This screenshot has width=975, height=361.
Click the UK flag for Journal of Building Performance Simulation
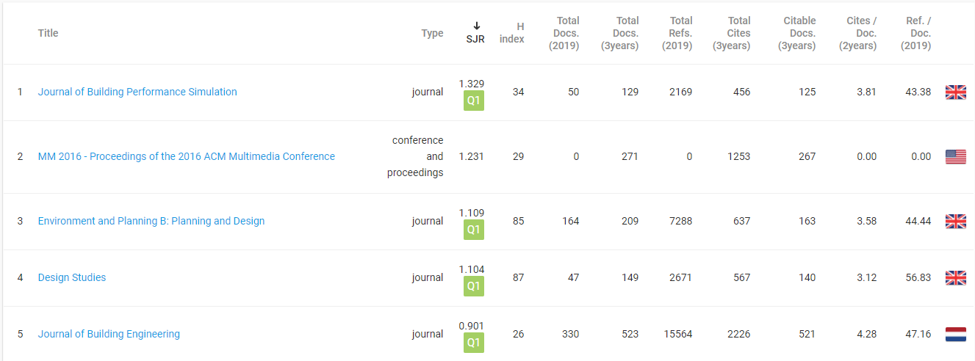(955, 92)
